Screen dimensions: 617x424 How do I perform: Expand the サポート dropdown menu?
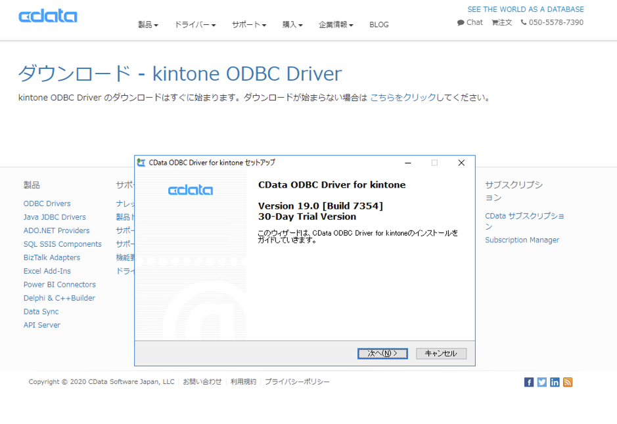pyautogui.click(x=249, y=25)
